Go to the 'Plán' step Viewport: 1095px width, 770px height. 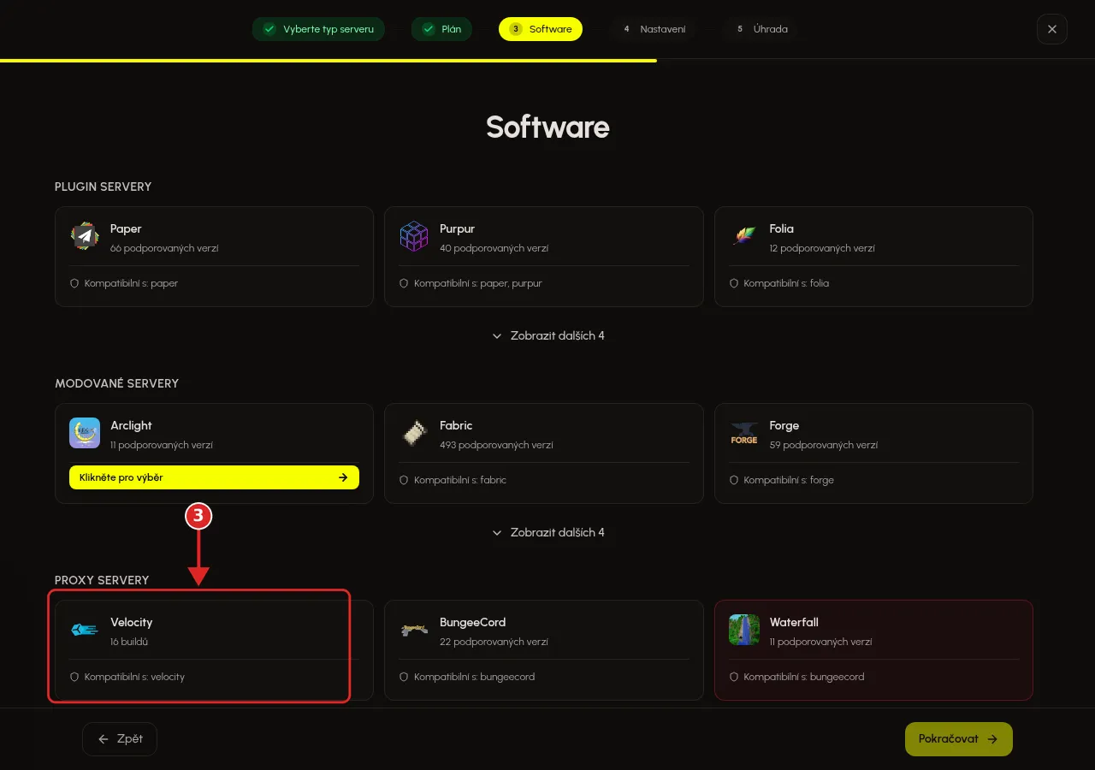[x=441, y=29]
